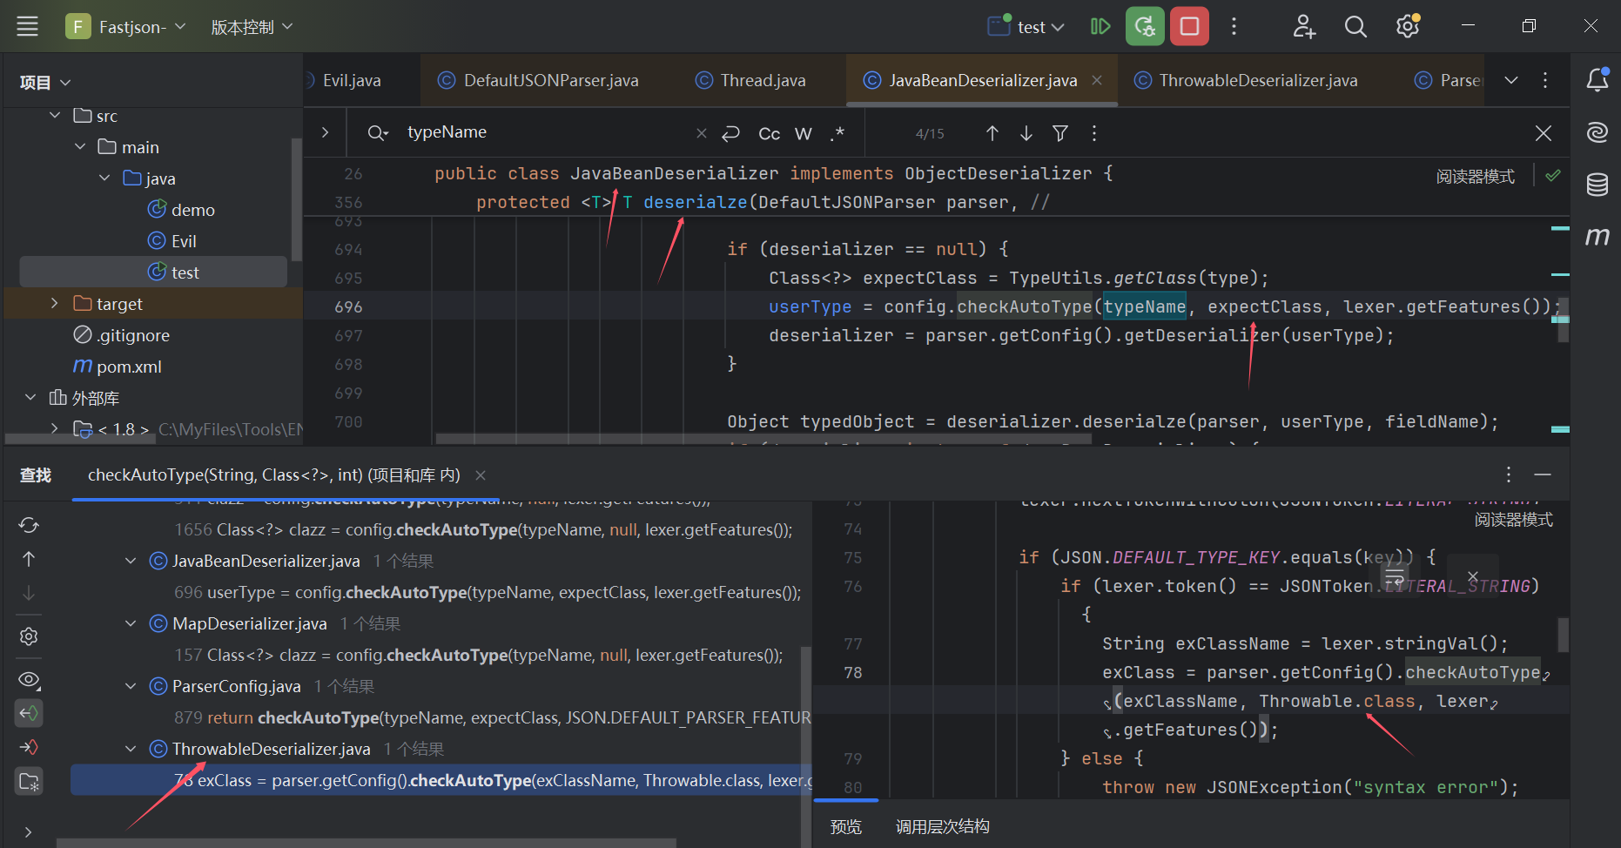Minimize the Find tool window

[x=1543, y=474]
